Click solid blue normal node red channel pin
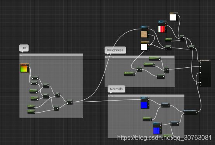 [148, 101]
